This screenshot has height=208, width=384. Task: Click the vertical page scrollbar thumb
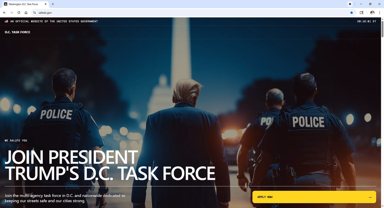[x=382, y=29]
